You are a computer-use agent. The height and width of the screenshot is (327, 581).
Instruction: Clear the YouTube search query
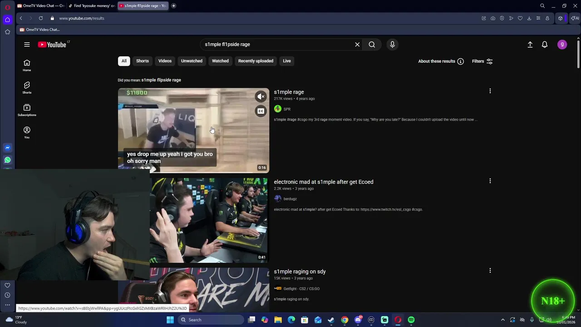357,45
